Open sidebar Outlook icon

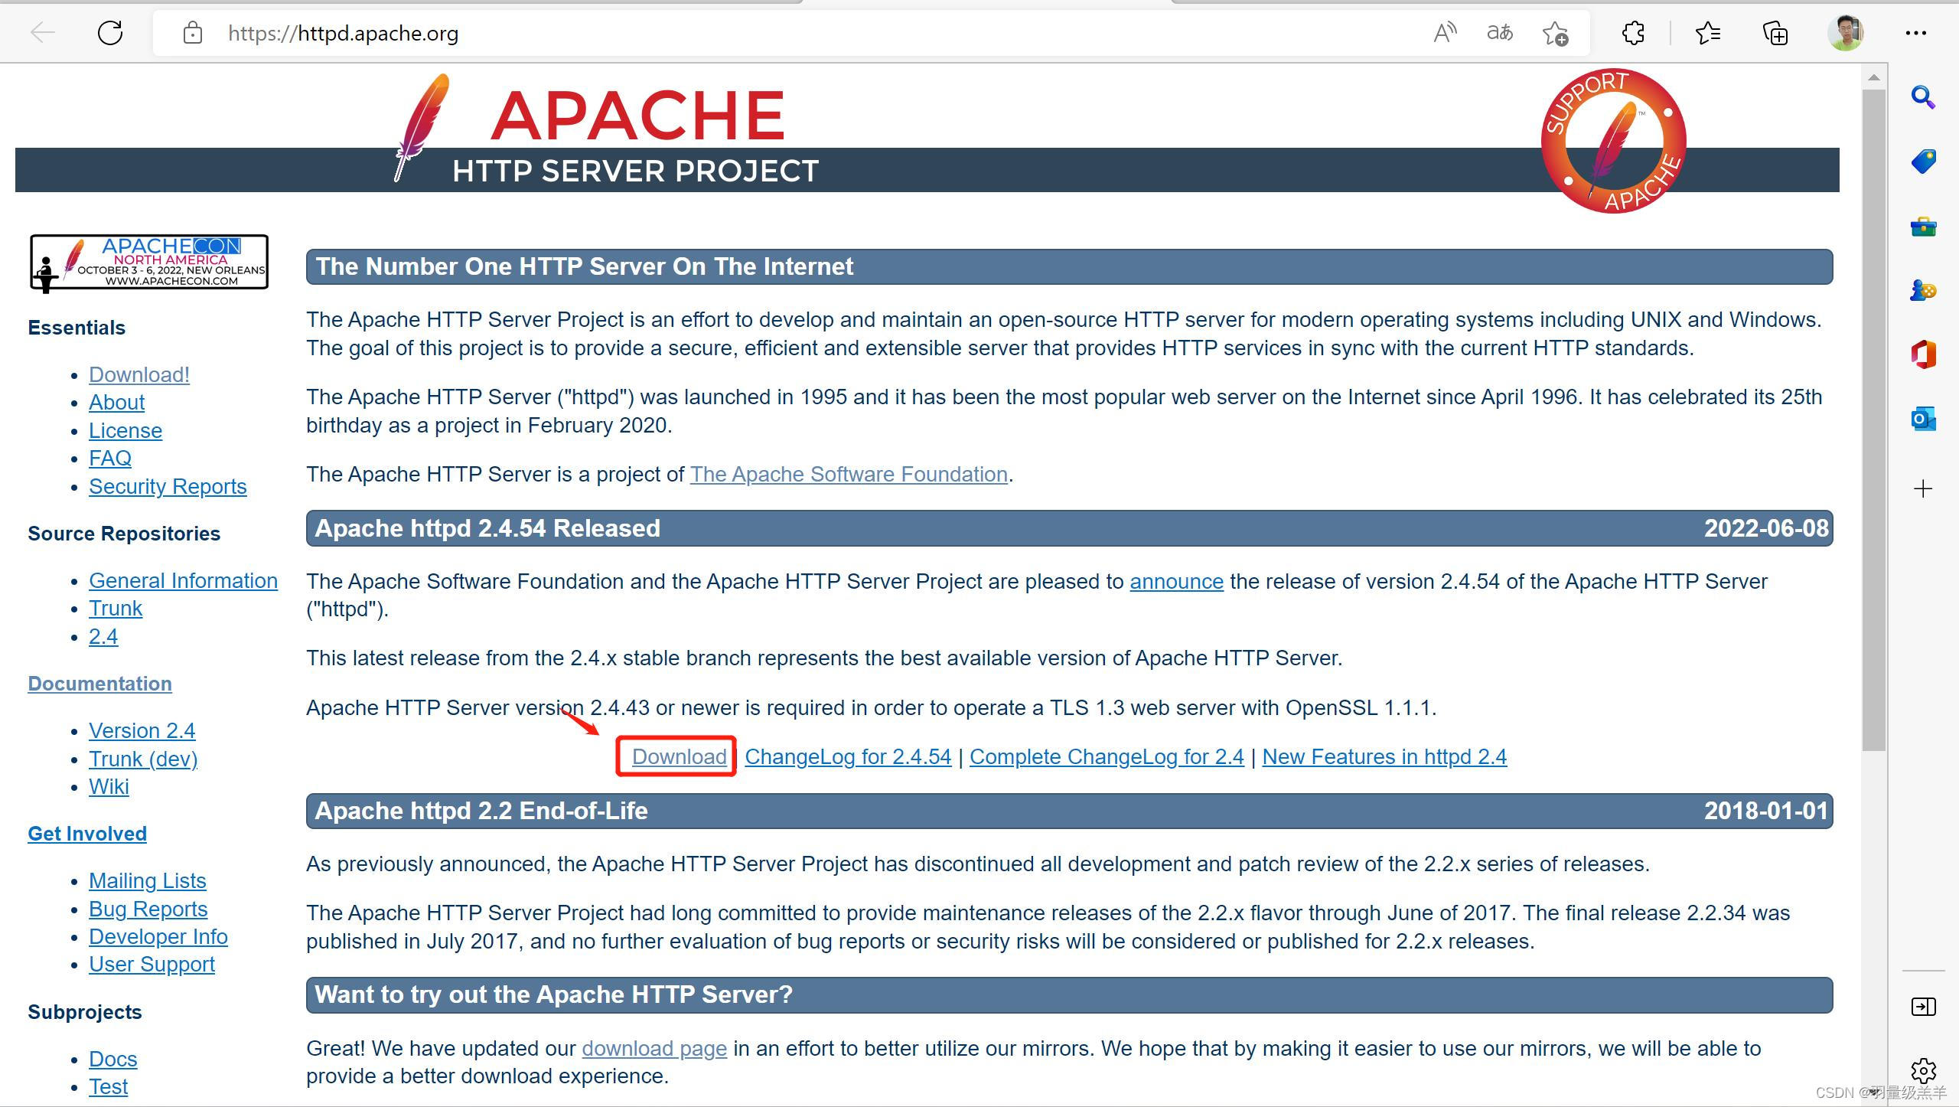coord(1923,419)
